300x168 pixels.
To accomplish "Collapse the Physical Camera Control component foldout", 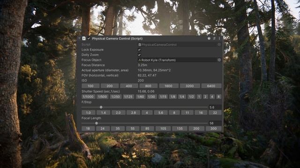I will point(79,38).
